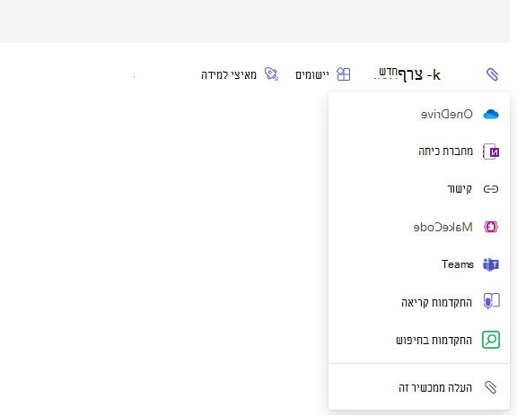The height and width of the screenshot is (415, 517).
Task: Click the OneNote class notebook icon
Action: pyautogui.click(x=491, y=151)
